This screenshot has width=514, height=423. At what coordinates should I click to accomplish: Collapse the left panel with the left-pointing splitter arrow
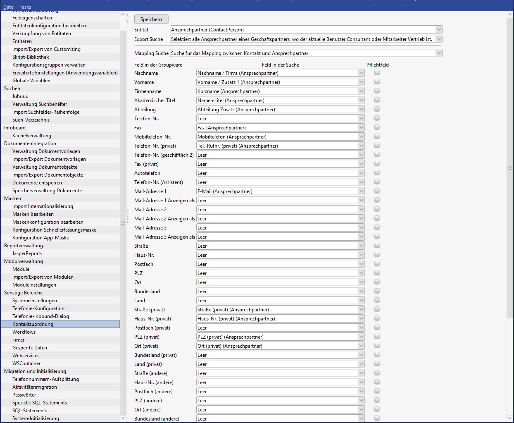click(x=128, y=15)
